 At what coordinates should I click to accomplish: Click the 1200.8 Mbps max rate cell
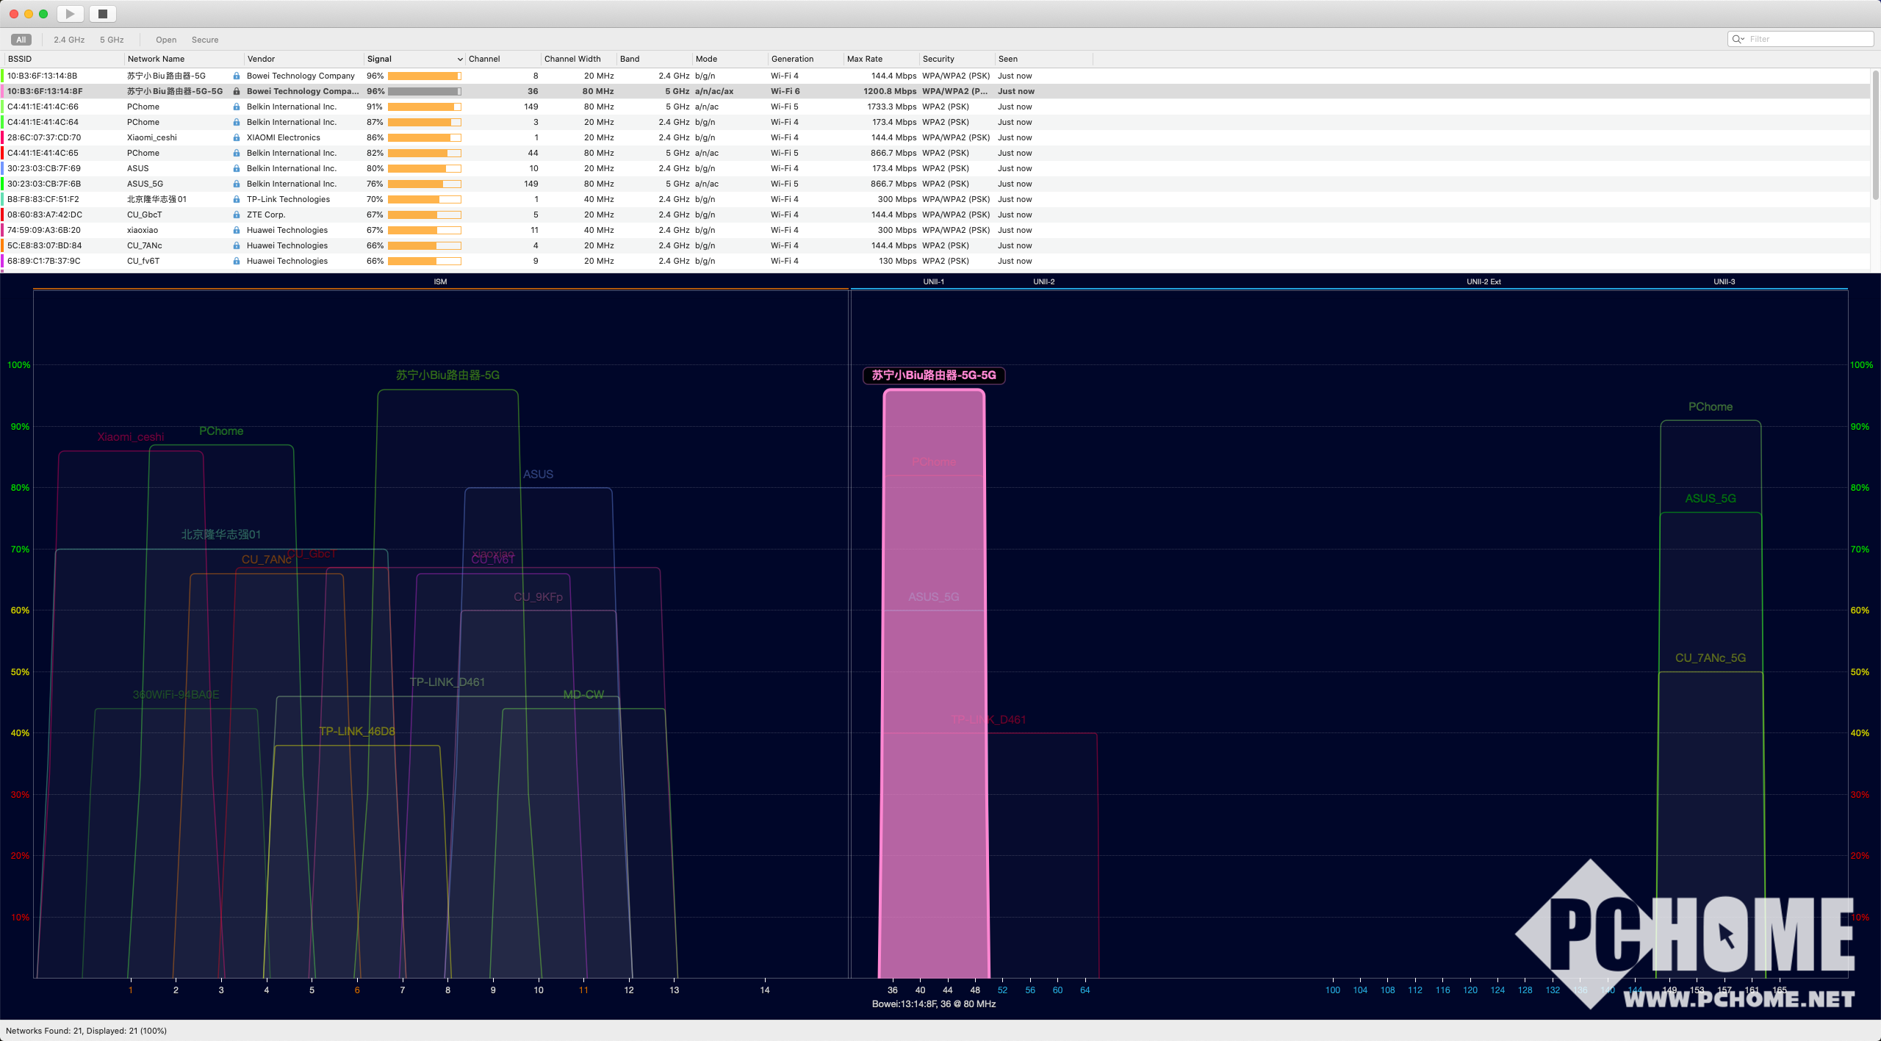pyautogui.click(x=890, y=91)
